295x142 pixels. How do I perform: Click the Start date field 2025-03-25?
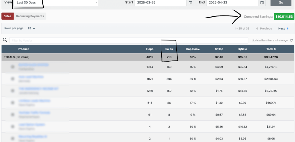(x=160, y=3)
